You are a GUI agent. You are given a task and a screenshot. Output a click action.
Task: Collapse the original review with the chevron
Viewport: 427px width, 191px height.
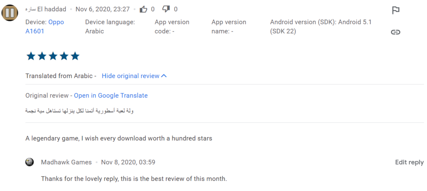coord(164,76)
